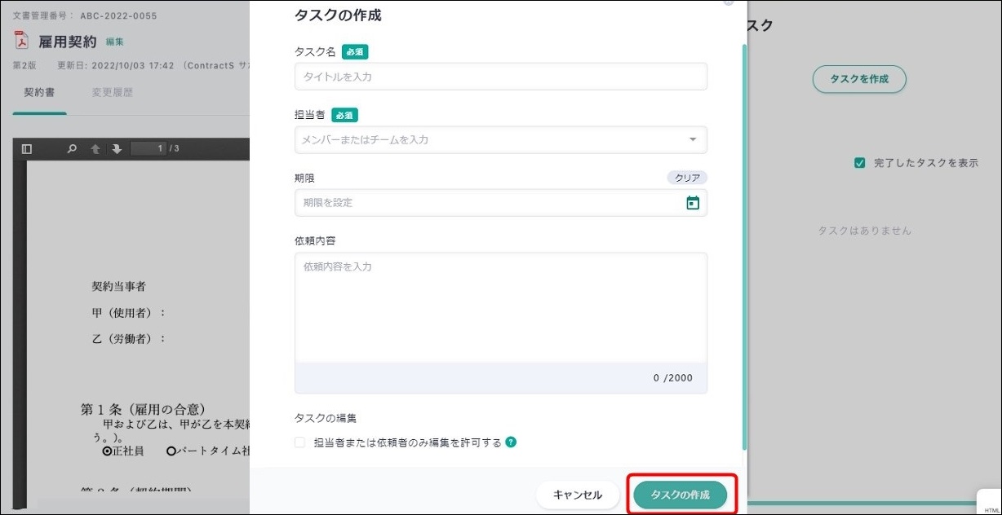The image size is (1002, 515).
Task: Click the modal's vertical scrollbar
Action: pyautogui.click(x=743, y=244)
